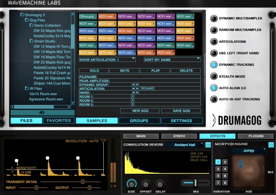Click the SOLO button
The image size is (276, 195).
pos(94,71)
